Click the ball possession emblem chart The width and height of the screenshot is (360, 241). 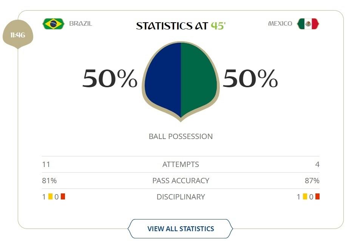[181, 81]
